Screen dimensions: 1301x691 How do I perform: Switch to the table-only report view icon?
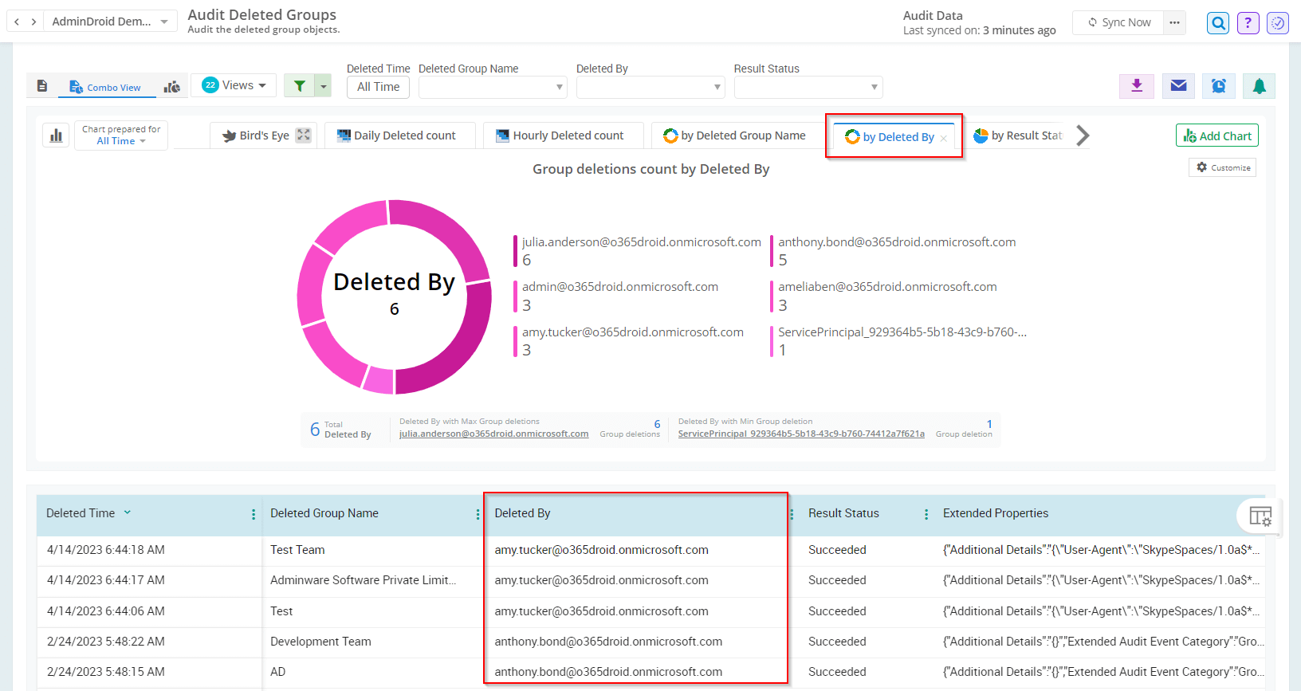[x=42, y=86]
